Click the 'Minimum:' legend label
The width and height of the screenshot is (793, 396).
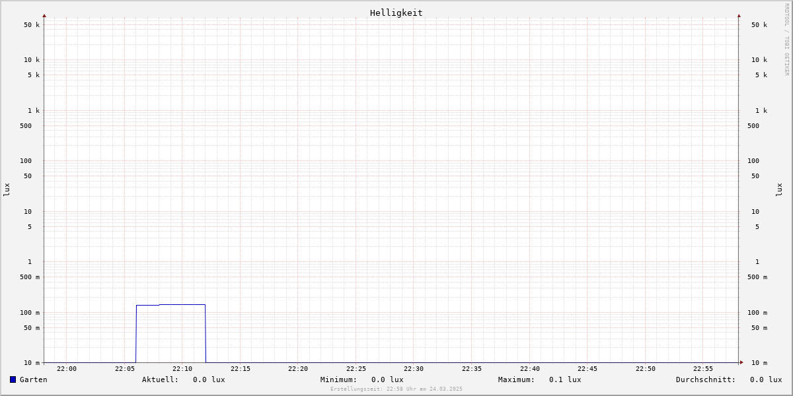(339, 379)
